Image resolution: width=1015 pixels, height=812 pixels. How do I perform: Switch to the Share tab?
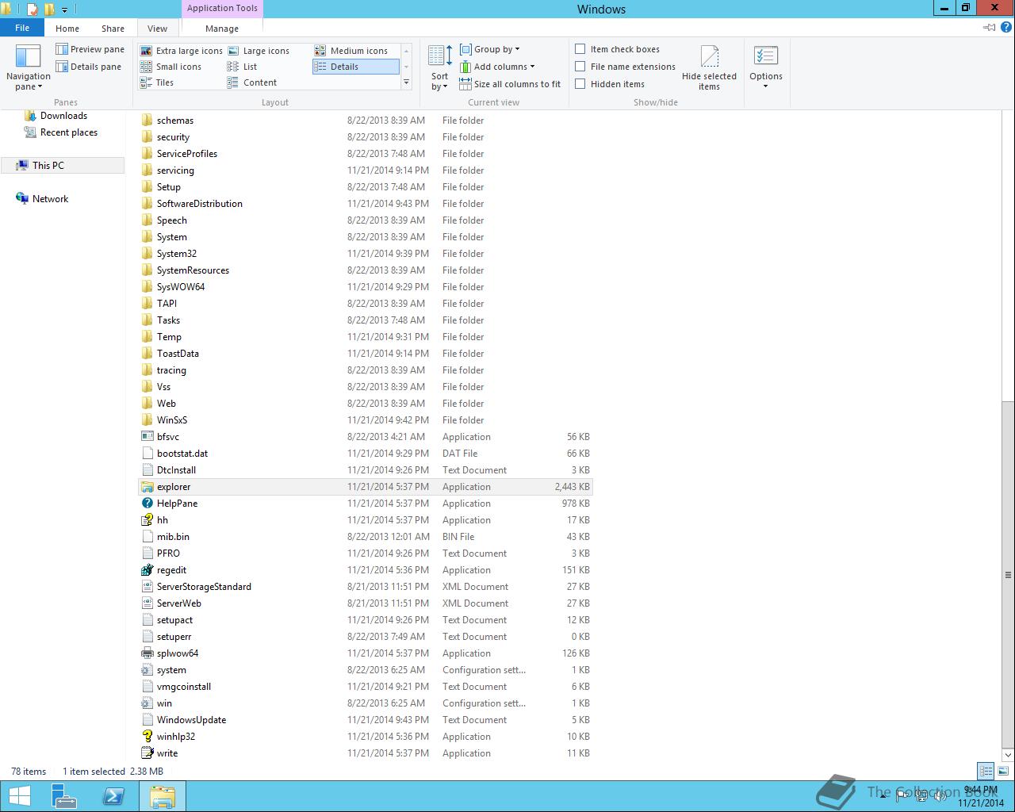[113, 28]
